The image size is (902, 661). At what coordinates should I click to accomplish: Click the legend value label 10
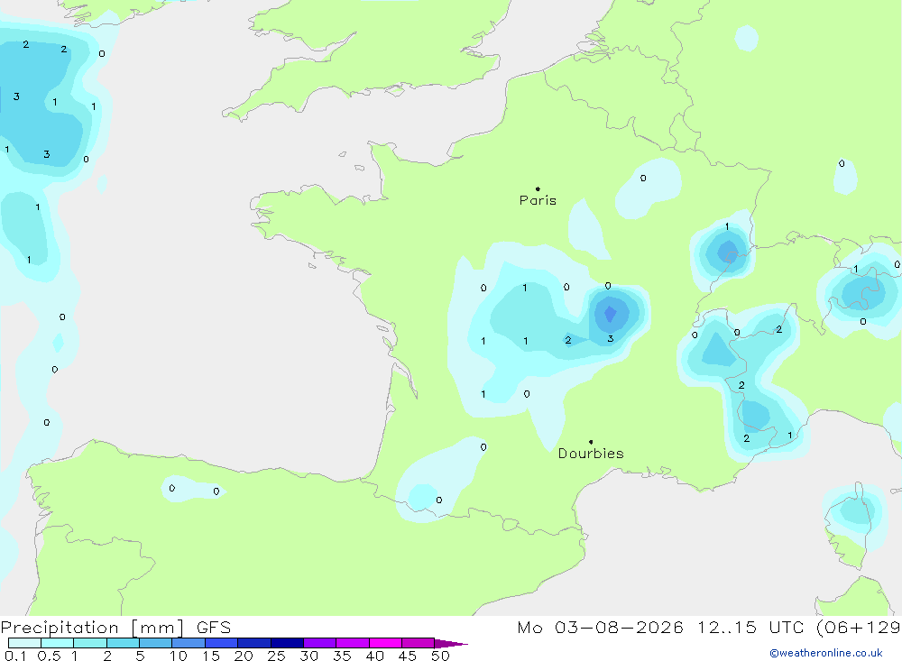click(179, 656)
